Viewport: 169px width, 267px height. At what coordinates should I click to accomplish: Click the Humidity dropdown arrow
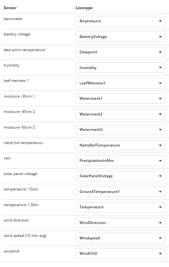[x=160, y=67]
